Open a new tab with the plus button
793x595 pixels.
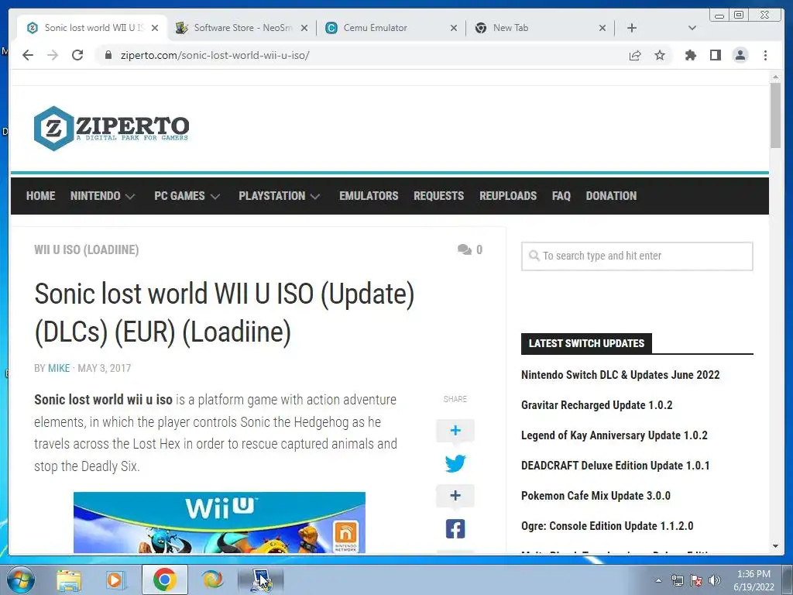click(632, 28)
